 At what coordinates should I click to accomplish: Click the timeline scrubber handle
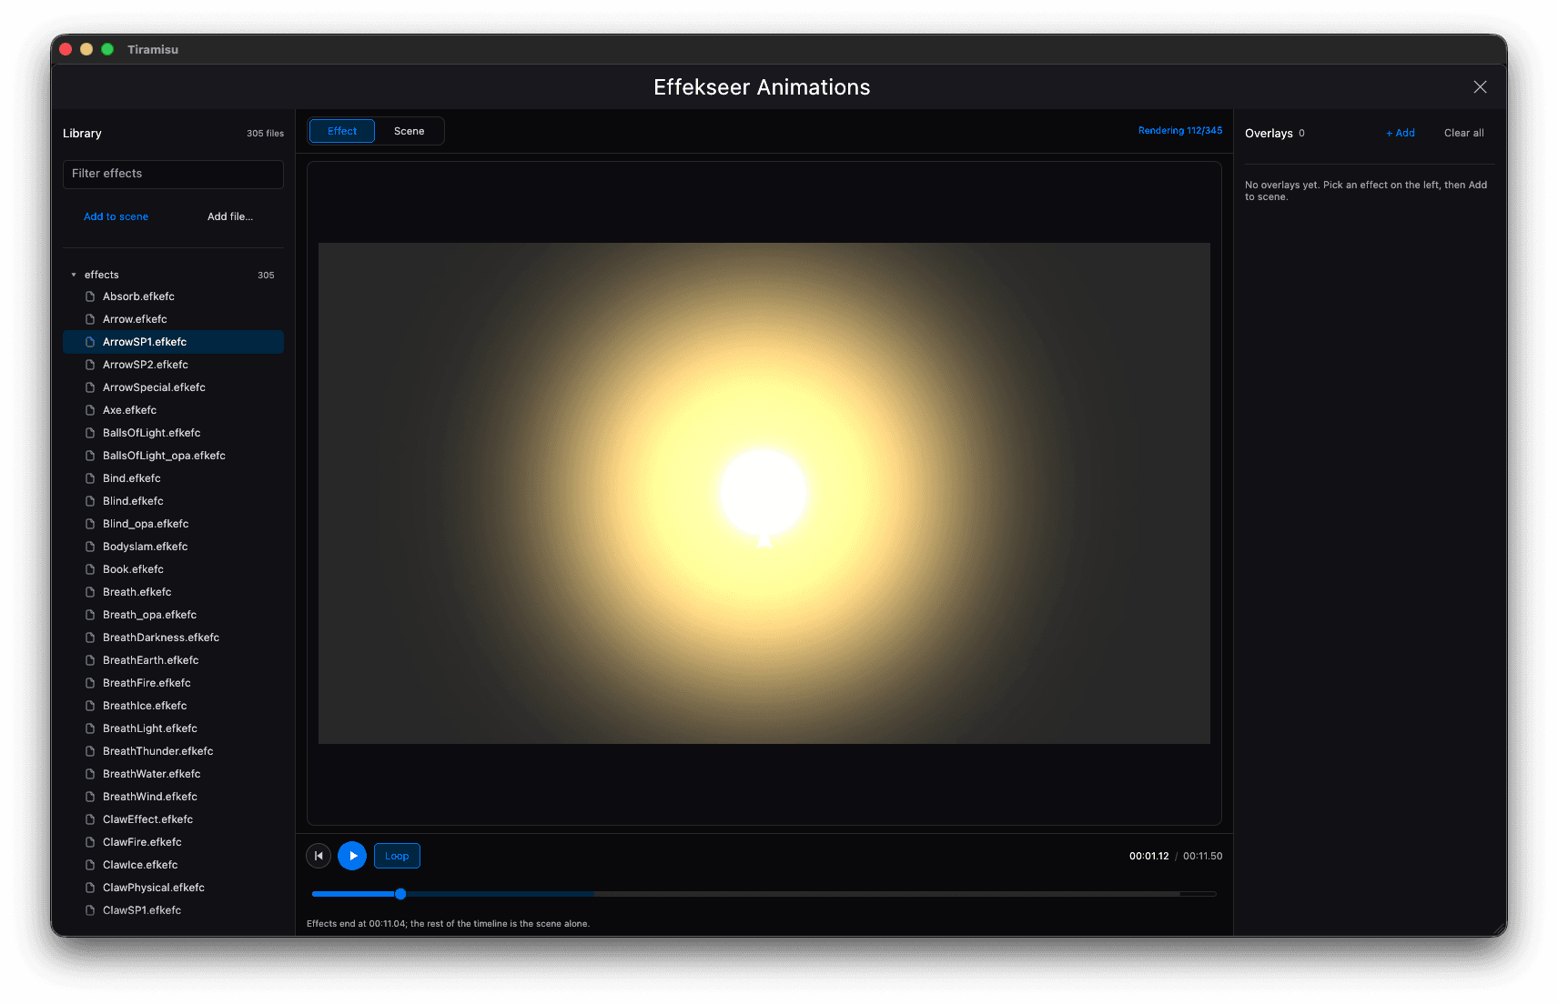click(x=400, y=894)
